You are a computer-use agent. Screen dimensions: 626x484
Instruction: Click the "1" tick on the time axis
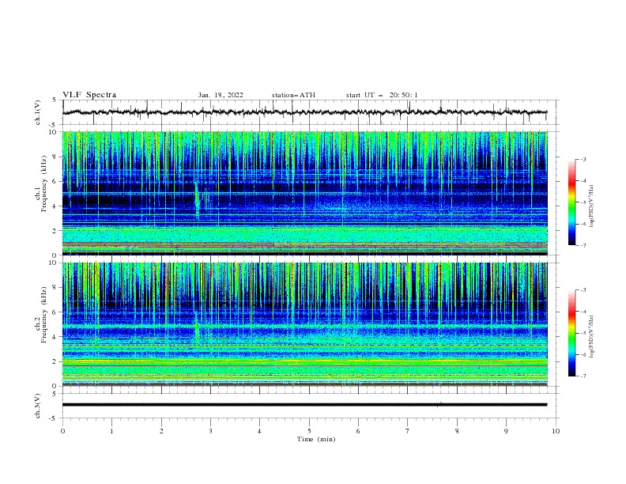[111, 431]
